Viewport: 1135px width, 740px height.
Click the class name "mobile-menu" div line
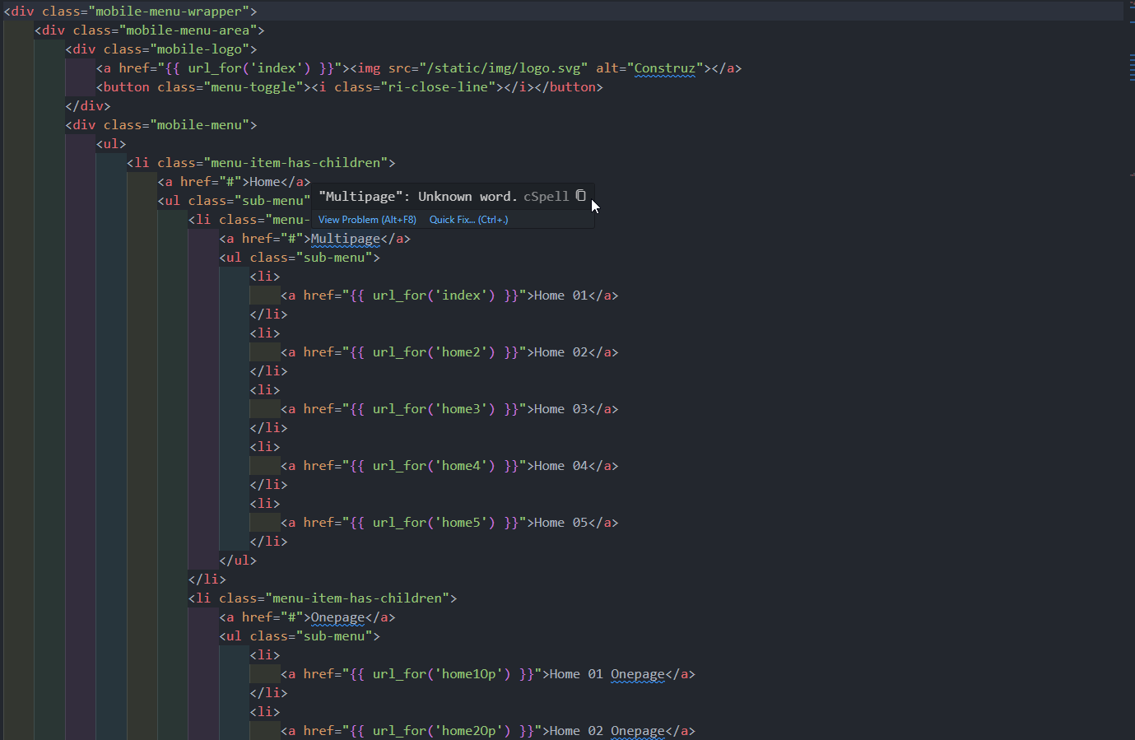click(x=200, y=125)
